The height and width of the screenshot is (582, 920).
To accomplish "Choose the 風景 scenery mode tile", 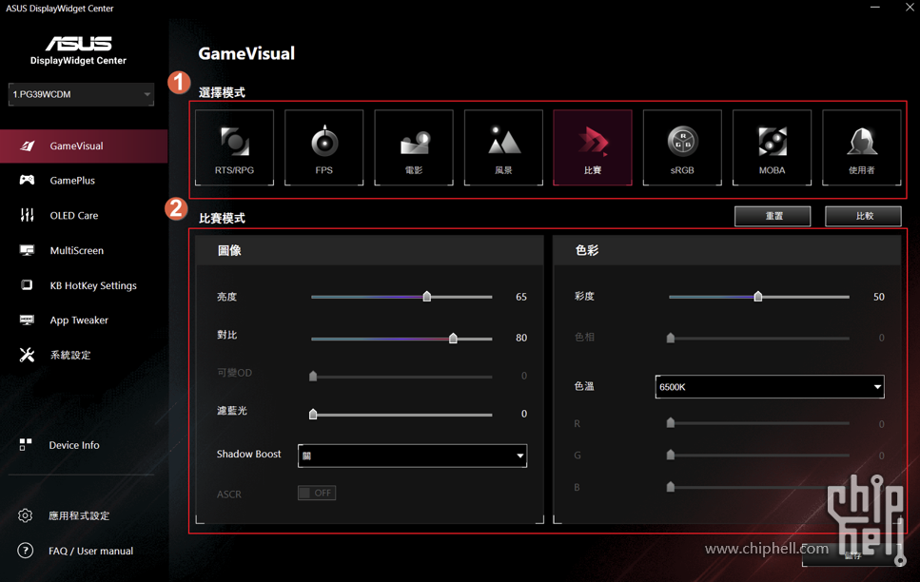I will 503,147.
